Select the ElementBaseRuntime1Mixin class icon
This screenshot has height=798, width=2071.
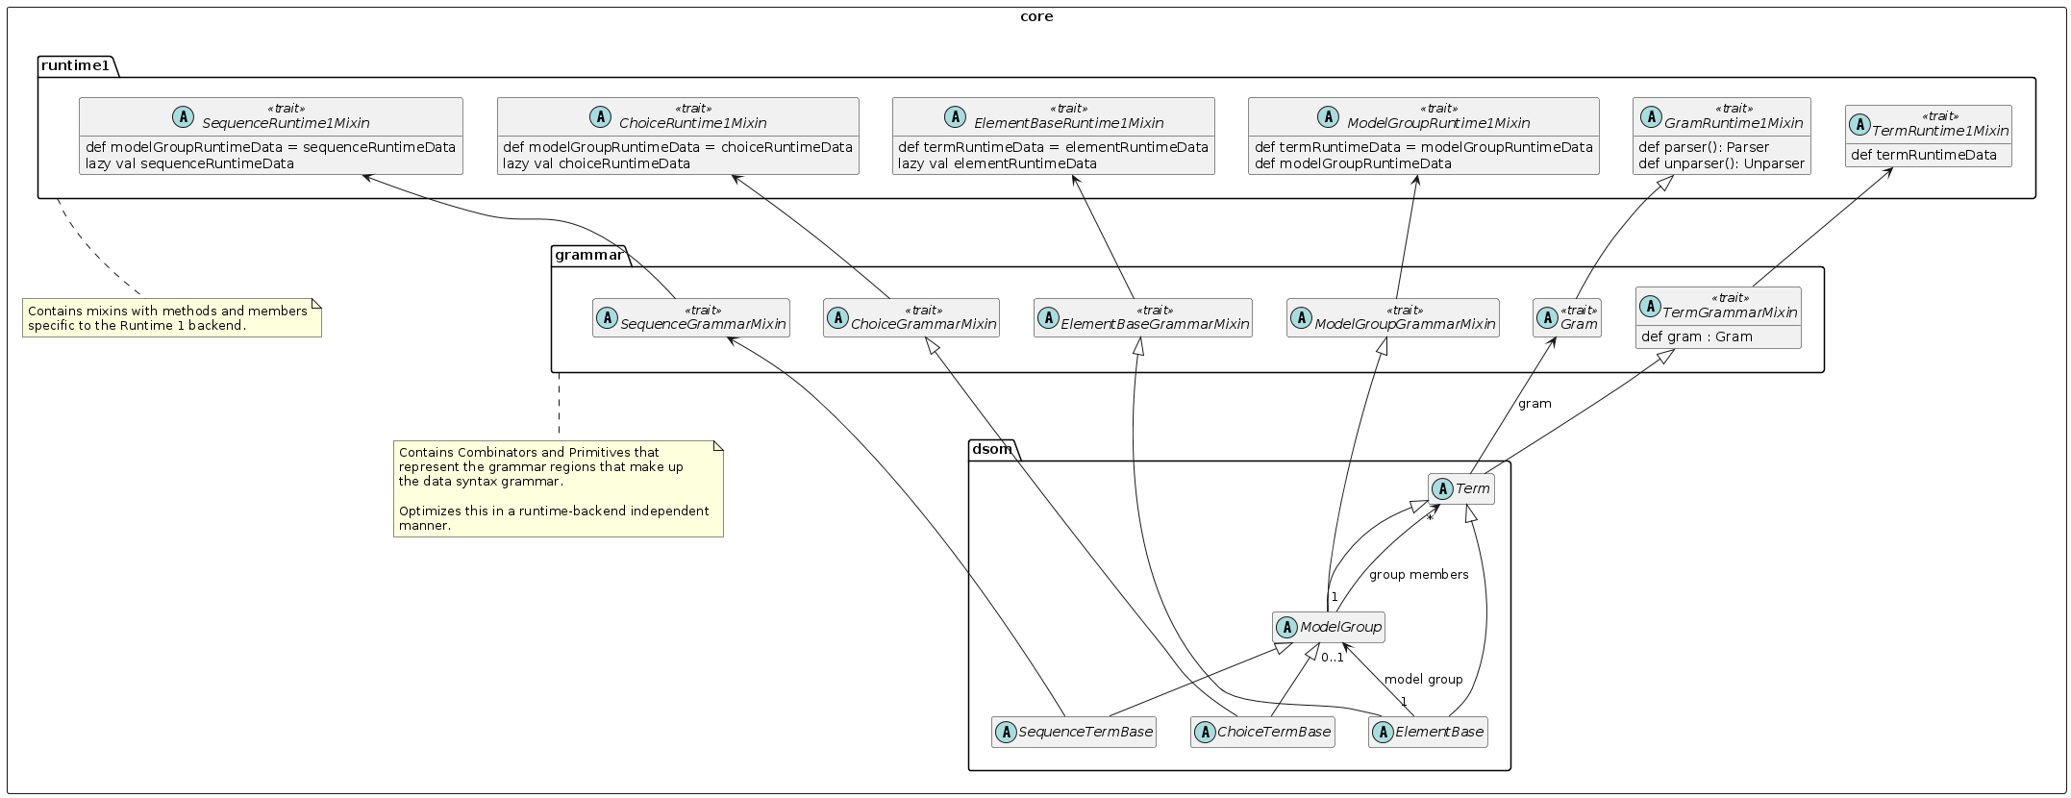click(x=955, y=116)
